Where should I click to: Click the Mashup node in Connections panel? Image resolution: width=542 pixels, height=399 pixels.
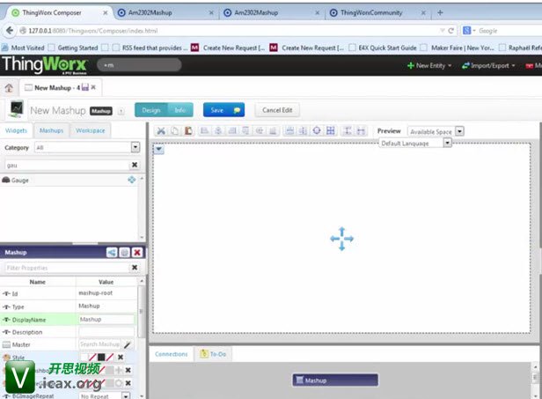pyautogui.click(x=335, y=380)
